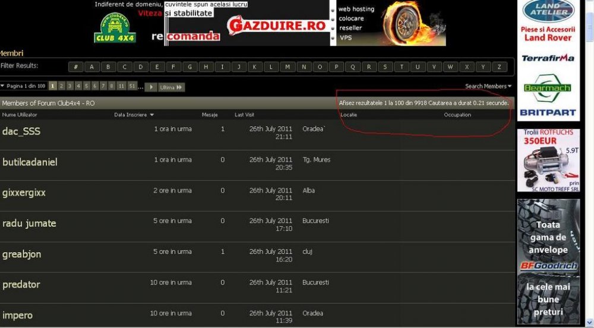Toggle sort arrow next to Data Inscriere
This screenshot has width=594, height=328.
pos(152,115)
